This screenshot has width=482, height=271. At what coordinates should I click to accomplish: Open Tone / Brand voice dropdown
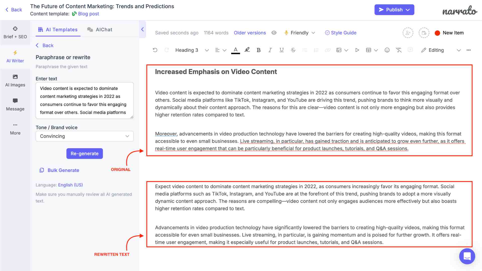[x=85, y=136]
